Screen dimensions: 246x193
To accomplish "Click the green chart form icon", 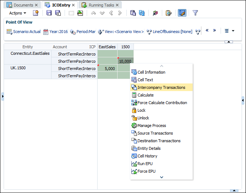I will coord(80,13).
